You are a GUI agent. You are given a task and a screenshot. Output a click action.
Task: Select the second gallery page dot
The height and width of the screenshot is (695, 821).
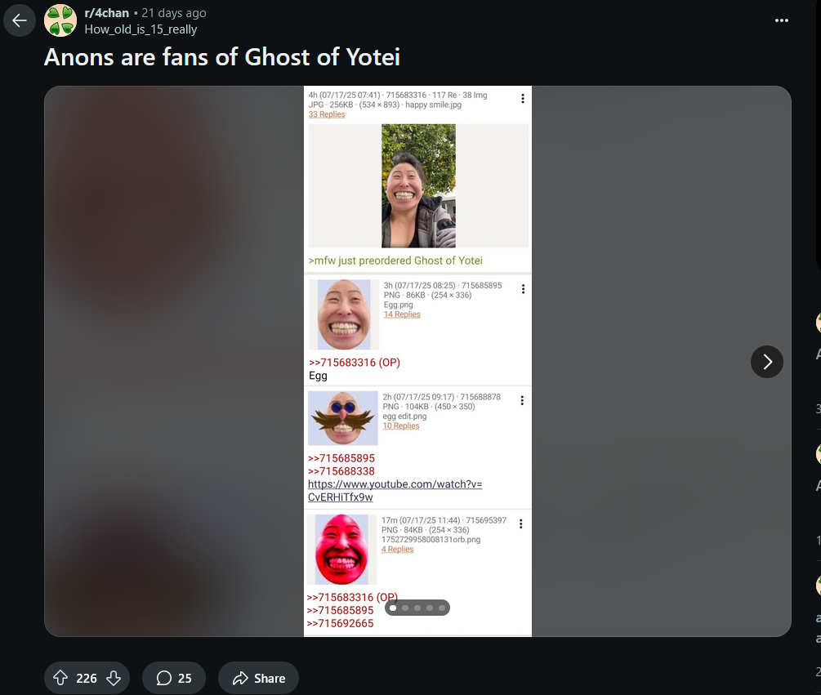pos(404,608)
